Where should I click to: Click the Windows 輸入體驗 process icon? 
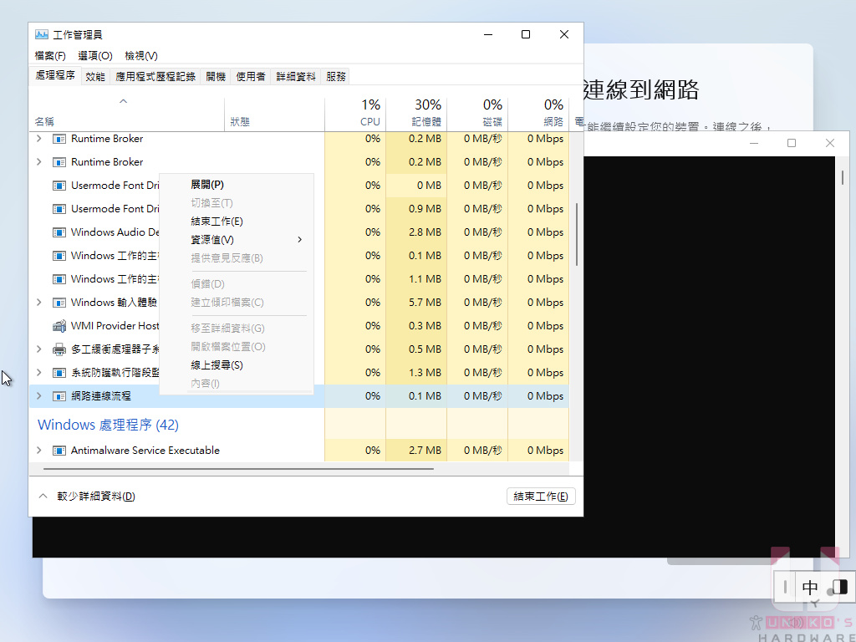[x=59, y=303]
